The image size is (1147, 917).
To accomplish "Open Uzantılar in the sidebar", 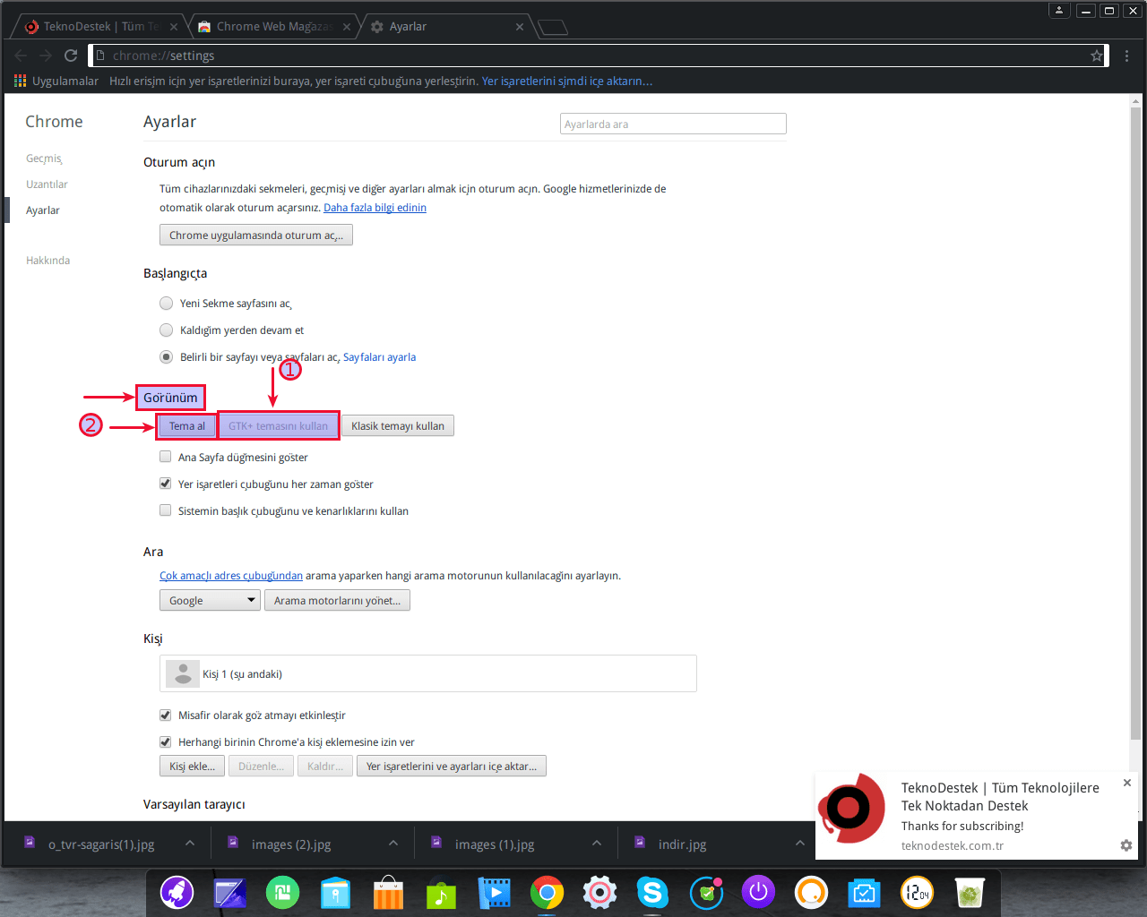I will (x=47, y=184).
